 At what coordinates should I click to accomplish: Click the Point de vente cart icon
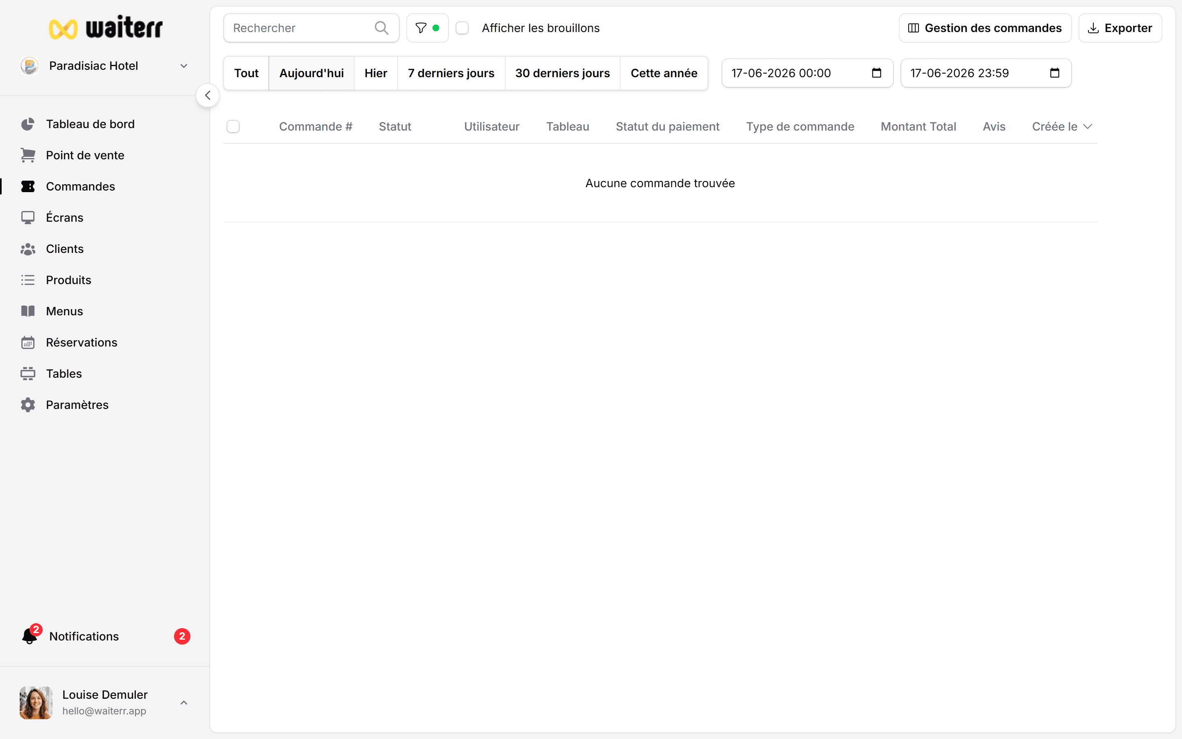(x=28, y=156)
